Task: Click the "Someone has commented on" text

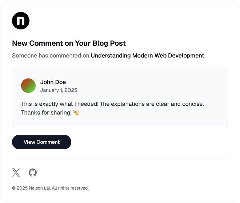Action: tap(51, 56)
